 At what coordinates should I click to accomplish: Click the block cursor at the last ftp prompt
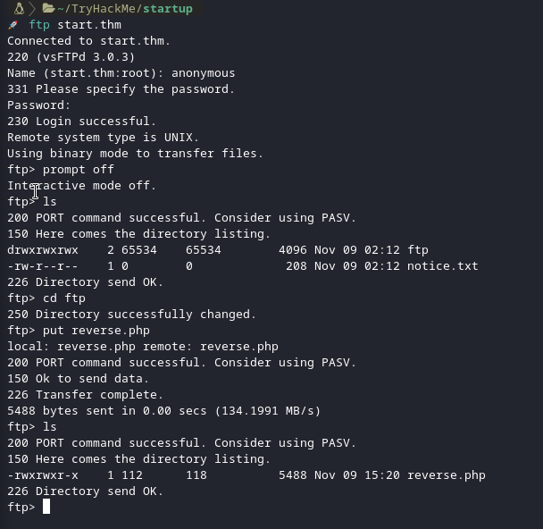coord(46,507)
